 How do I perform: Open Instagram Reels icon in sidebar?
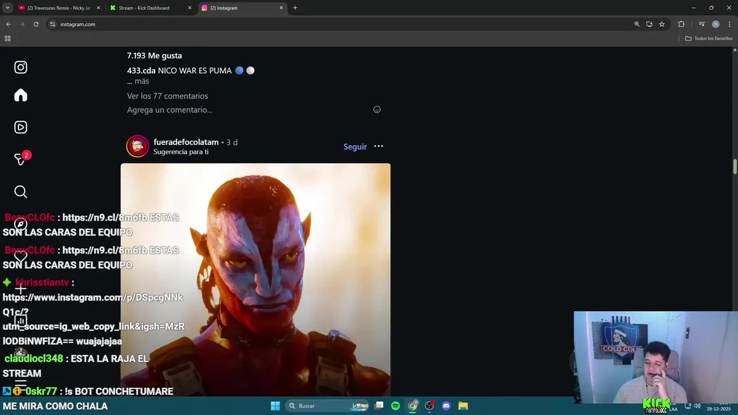[21, 127]
